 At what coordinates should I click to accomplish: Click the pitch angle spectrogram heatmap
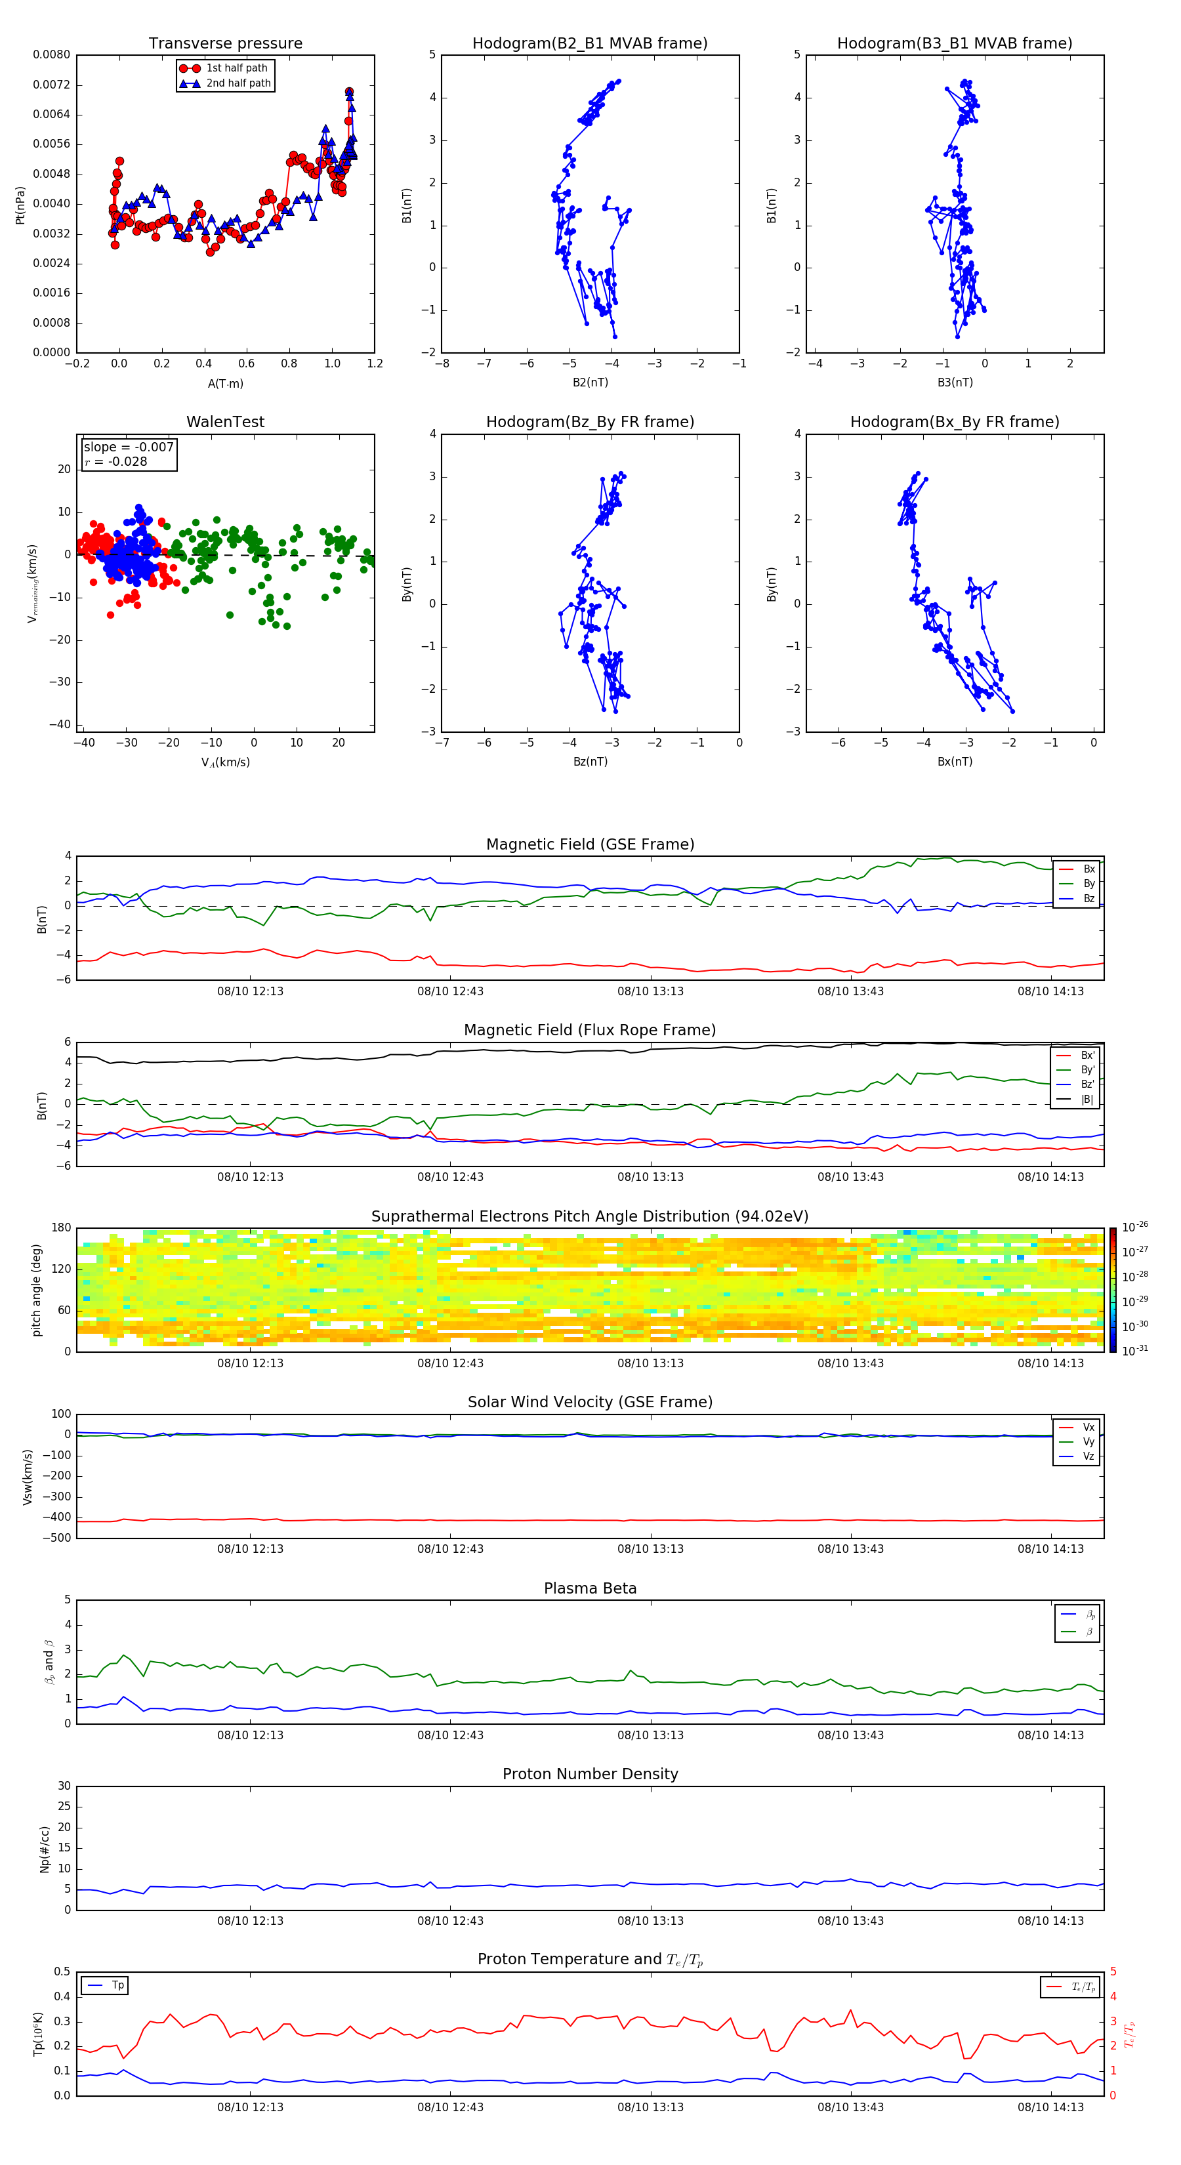point(590,1290)
